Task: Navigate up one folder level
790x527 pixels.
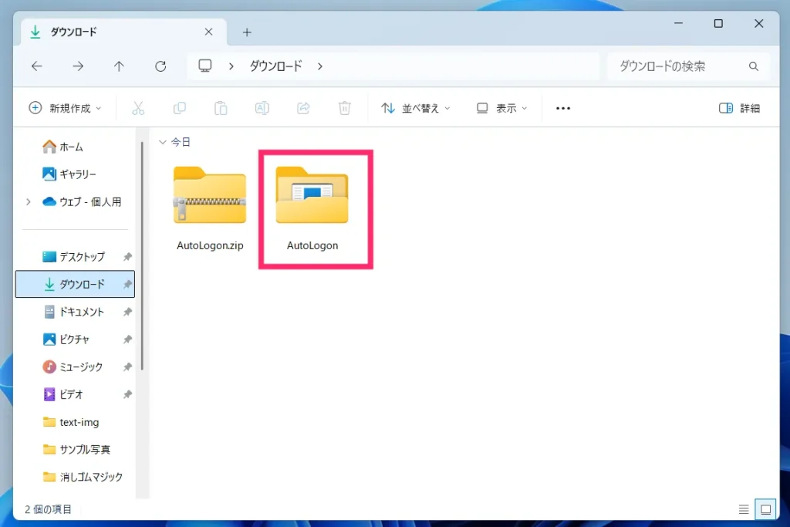Action: [x=119, y=66]
